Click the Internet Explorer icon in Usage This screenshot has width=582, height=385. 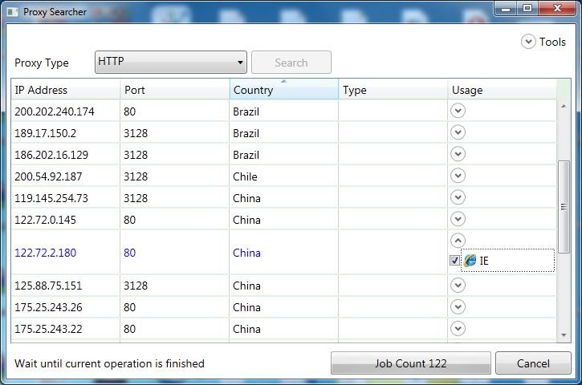coord(470,261)
